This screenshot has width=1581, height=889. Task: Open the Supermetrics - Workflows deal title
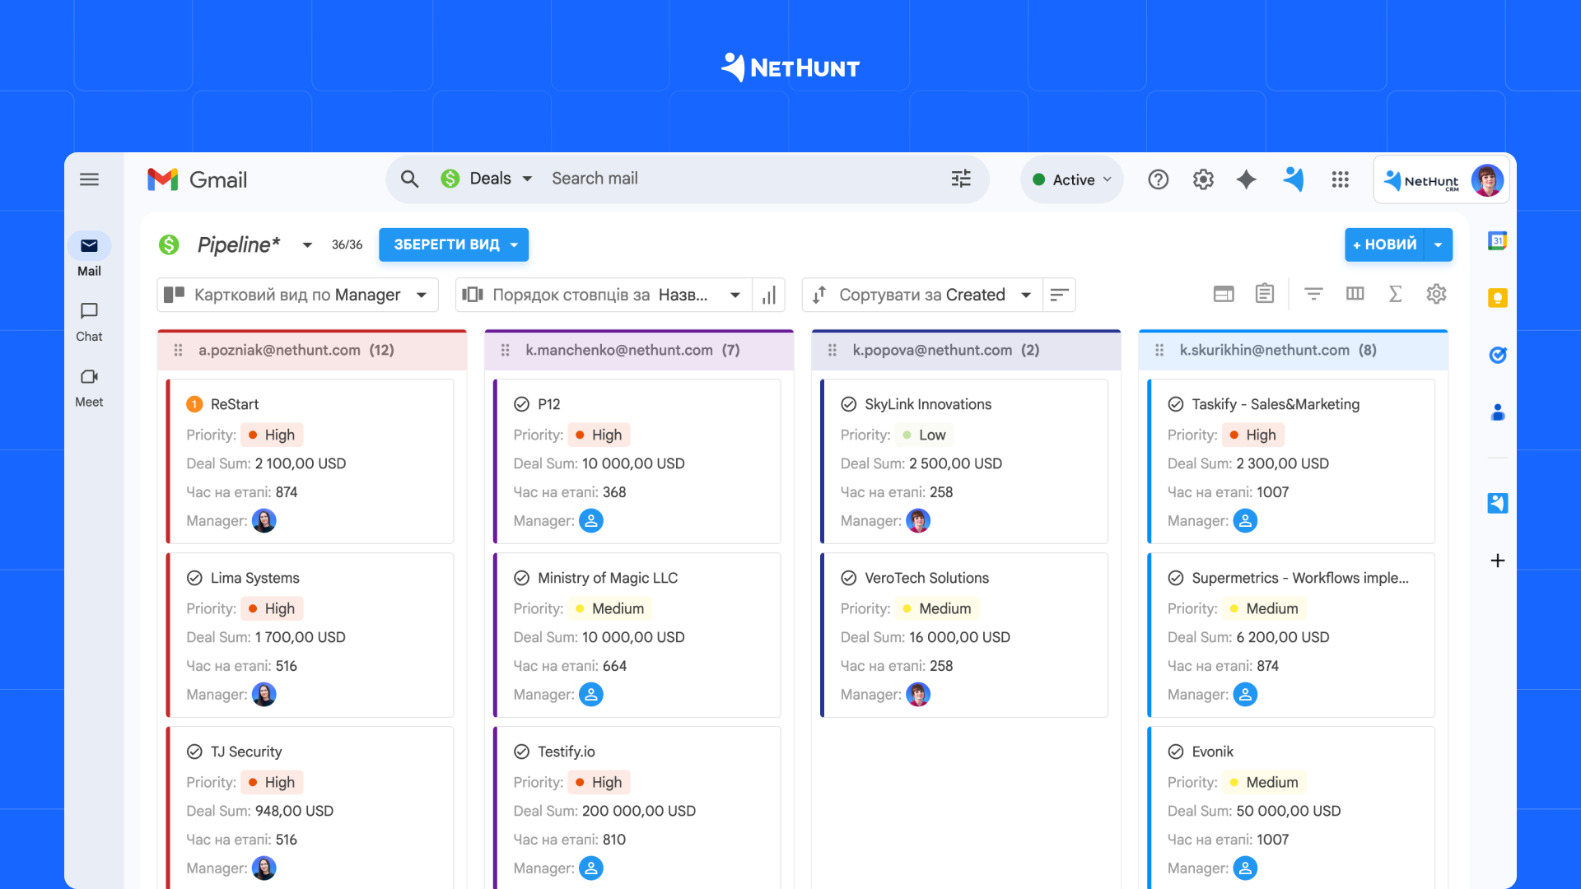pos(1300,578)
